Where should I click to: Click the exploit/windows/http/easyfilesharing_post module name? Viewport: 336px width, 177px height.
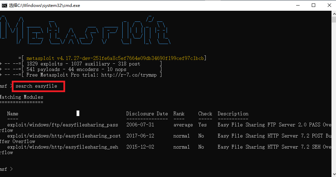[64, 136]
